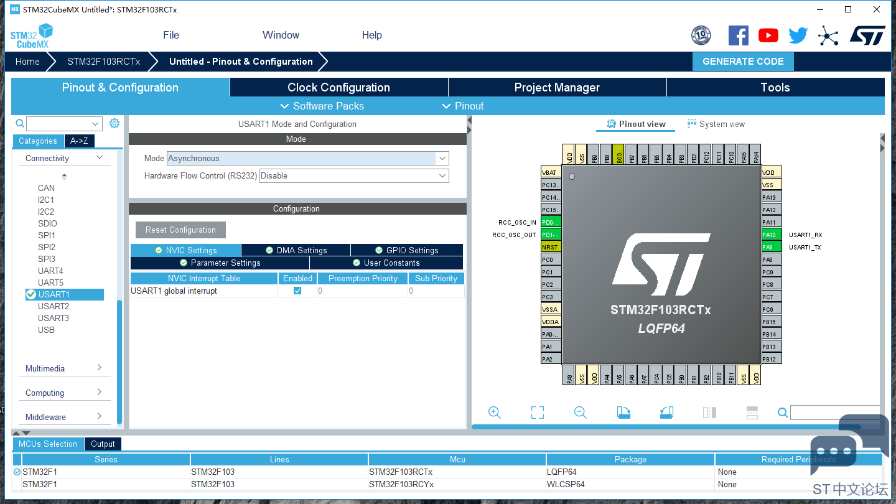Click the PD1 oscillator output pin

[551, 235]
